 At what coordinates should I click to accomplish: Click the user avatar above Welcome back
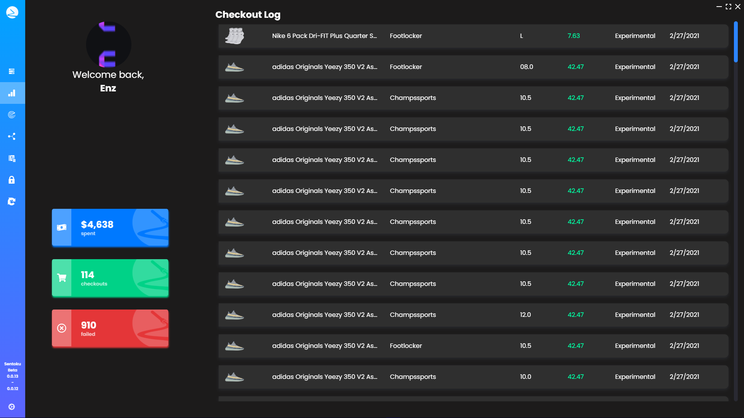click(x=108, y=44)
